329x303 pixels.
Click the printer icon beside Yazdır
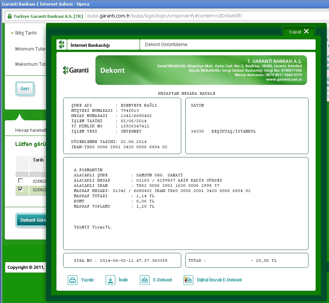point(73,280)
